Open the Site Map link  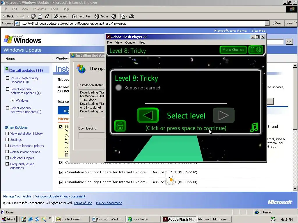tap(258, 30)
